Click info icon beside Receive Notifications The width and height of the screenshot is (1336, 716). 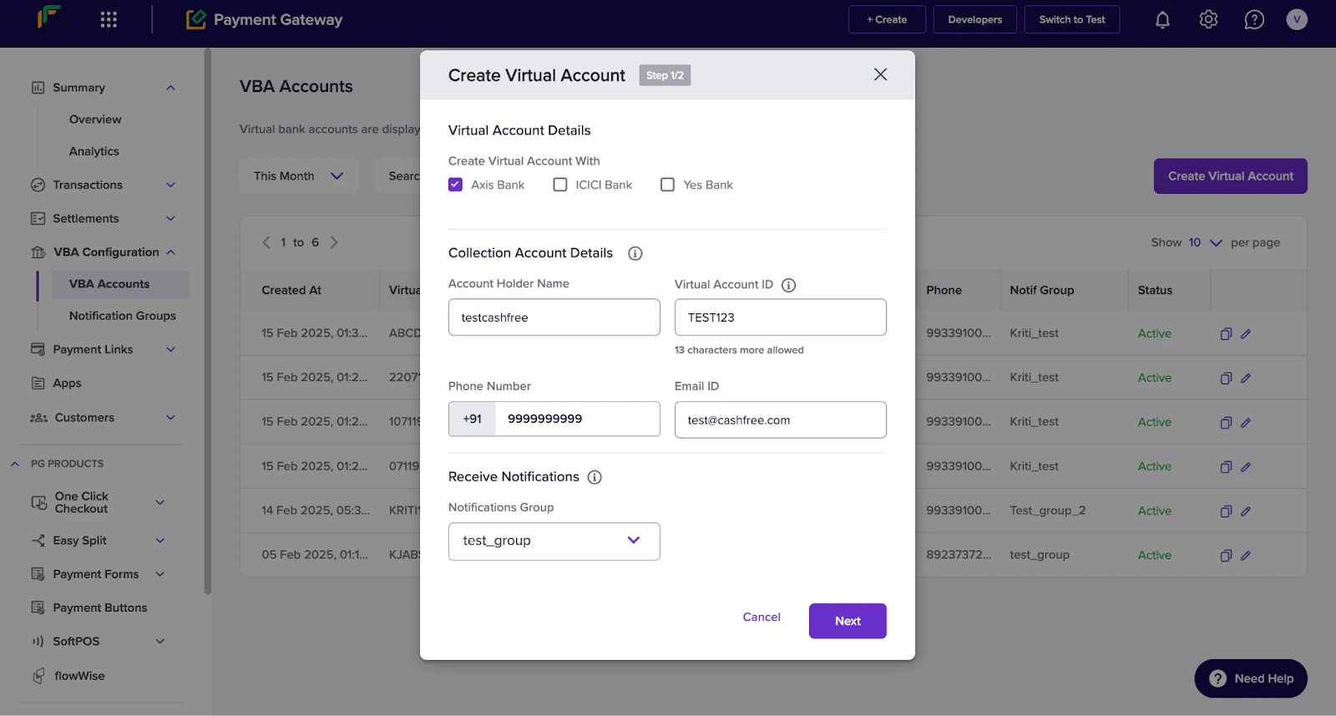click(595, 477)
